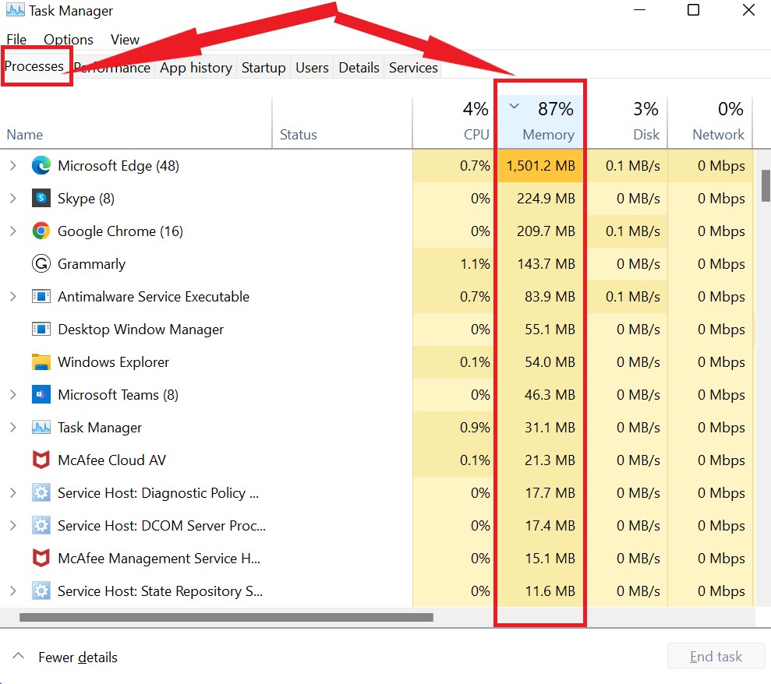Switch to the Performance tab
The height and width of the screenshot is (684, 771).
[112, 68]
